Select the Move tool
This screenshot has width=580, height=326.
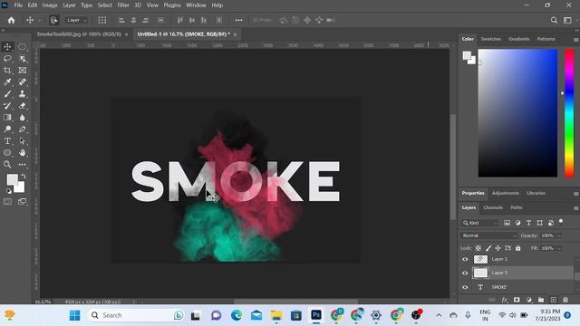pyautogui.click(x=7, y=47)
